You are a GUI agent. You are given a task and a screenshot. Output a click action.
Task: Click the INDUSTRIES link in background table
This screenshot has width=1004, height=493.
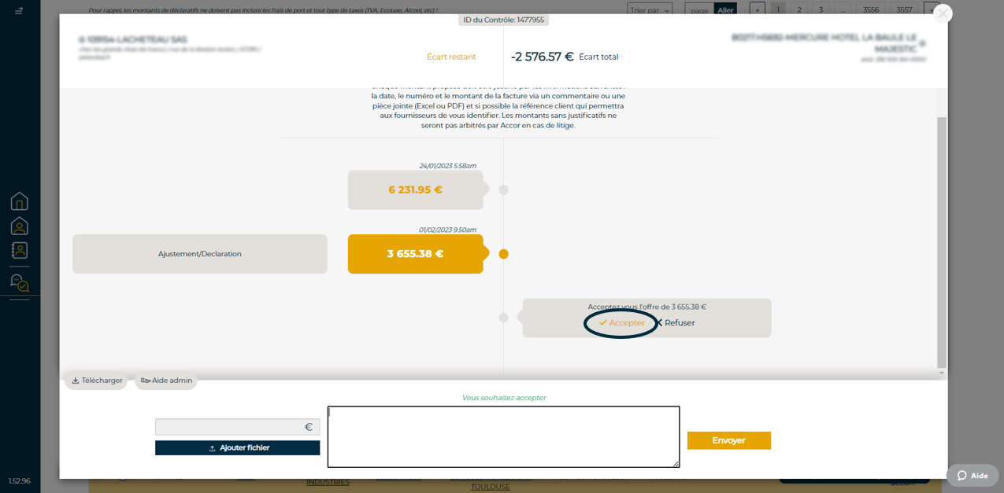328,482
